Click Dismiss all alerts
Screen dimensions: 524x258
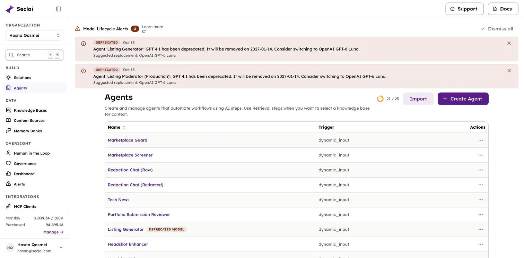point(497,29)
